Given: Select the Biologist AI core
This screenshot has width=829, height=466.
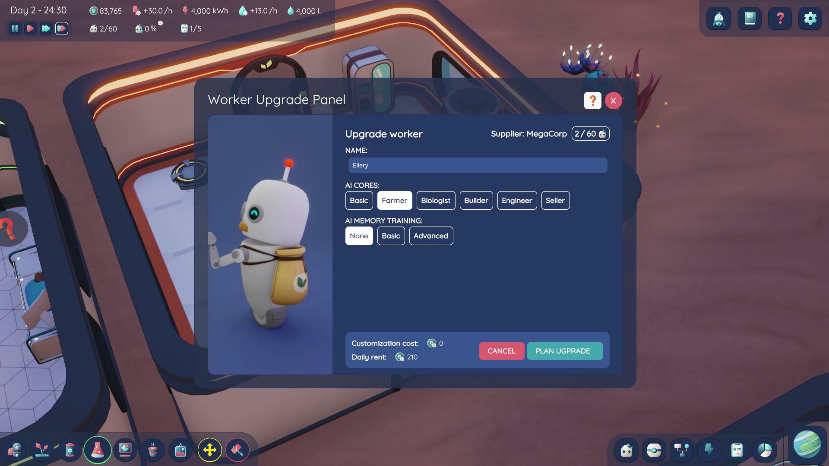Looking at the screenshot, I should coord(436,200).
